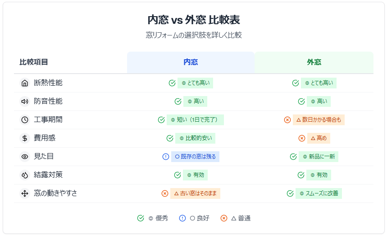387x237 pixels.
Task: Click the speaker icon beside 防音性能
Action: (25, 101)
